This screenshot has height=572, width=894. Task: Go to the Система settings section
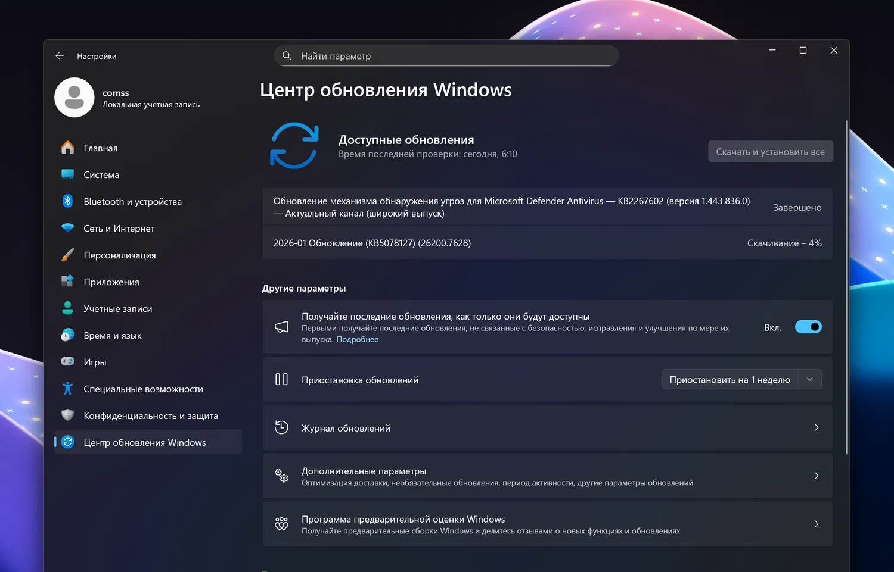148,174
